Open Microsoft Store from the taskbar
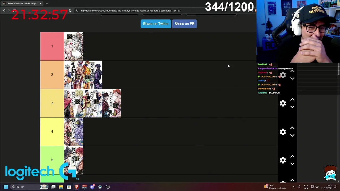Image resolution: width=340 pixels, height=191 pixels. (69, 187)
